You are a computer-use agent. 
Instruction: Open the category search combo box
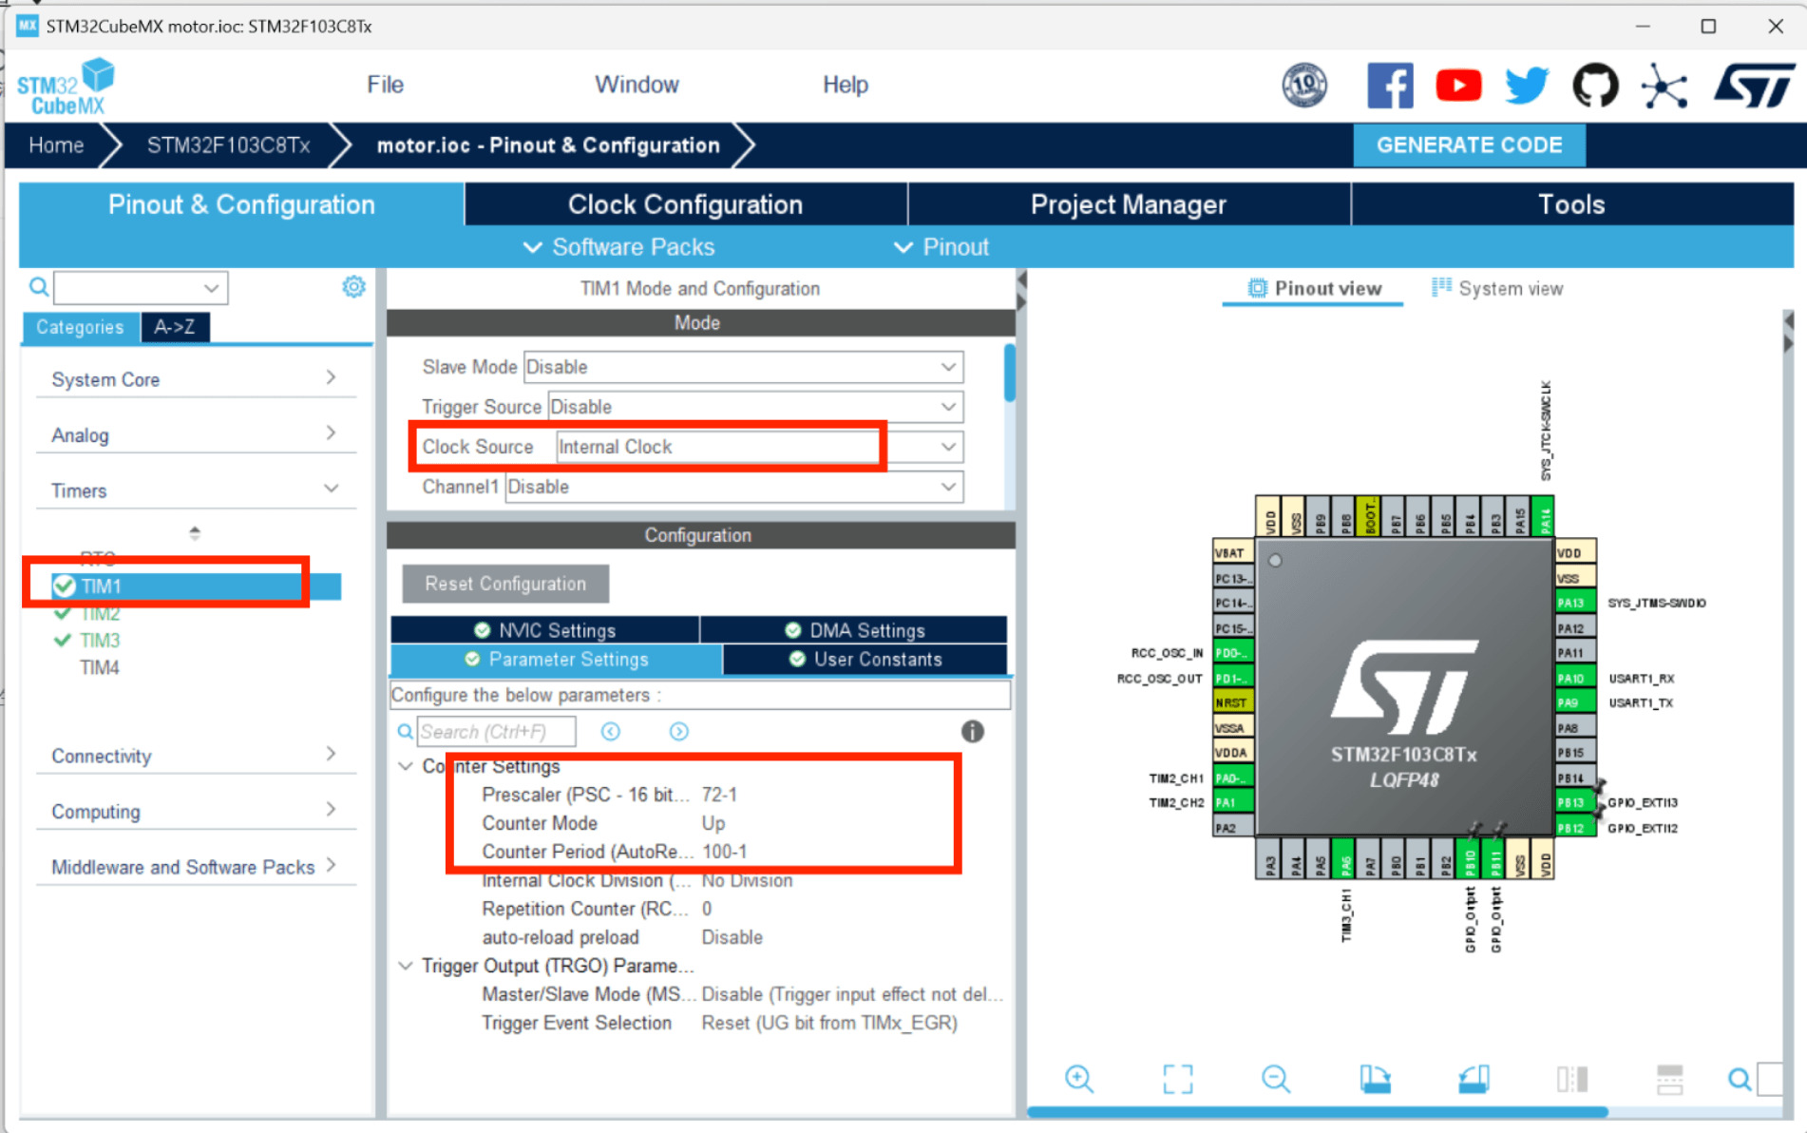click(x=142, y=286)
